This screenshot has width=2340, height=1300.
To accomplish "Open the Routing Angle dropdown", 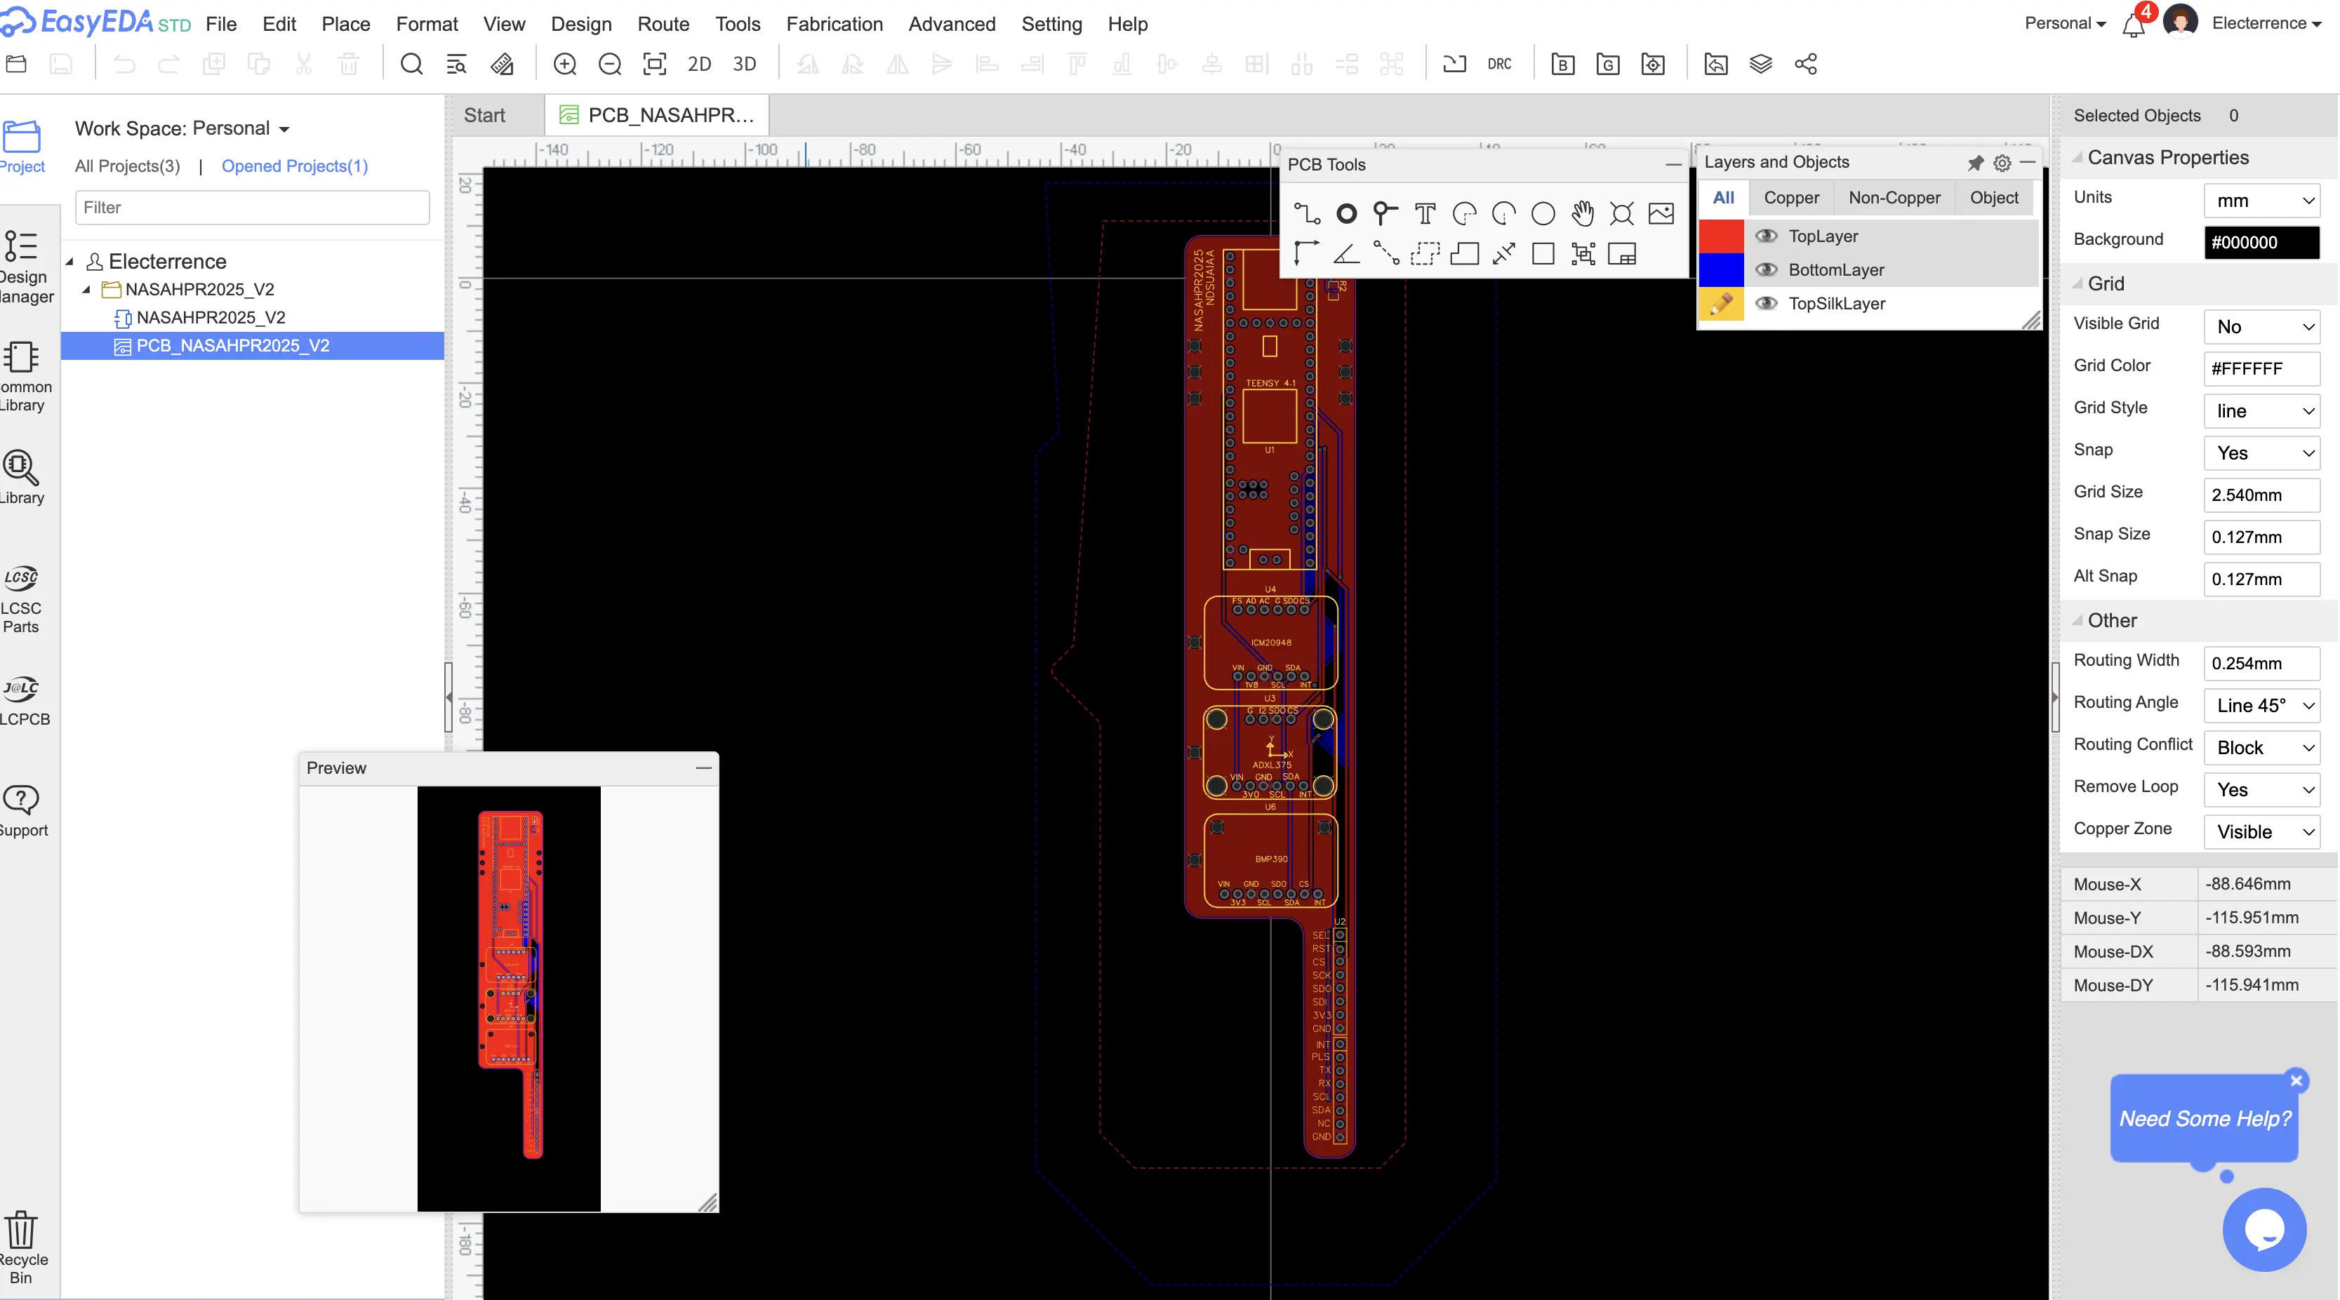I will [x=2261, y=705].
